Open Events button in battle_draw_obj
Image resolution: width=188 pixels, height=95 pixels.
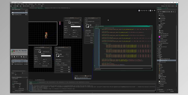pos(62,67)
